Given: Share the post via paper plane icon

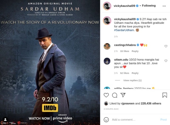Looking at the screenshot, I should pyautogui.click(x=123, y=95).
